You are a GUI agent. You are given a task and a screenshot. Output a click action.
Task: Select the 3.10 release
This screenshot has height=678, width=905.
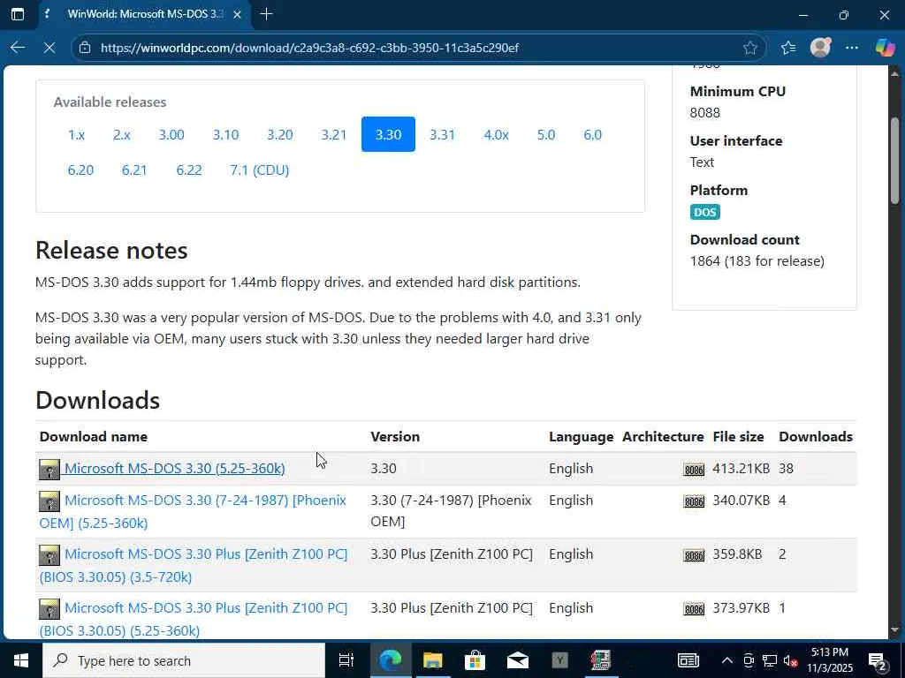pyautogui.click(x=225, y=135)
